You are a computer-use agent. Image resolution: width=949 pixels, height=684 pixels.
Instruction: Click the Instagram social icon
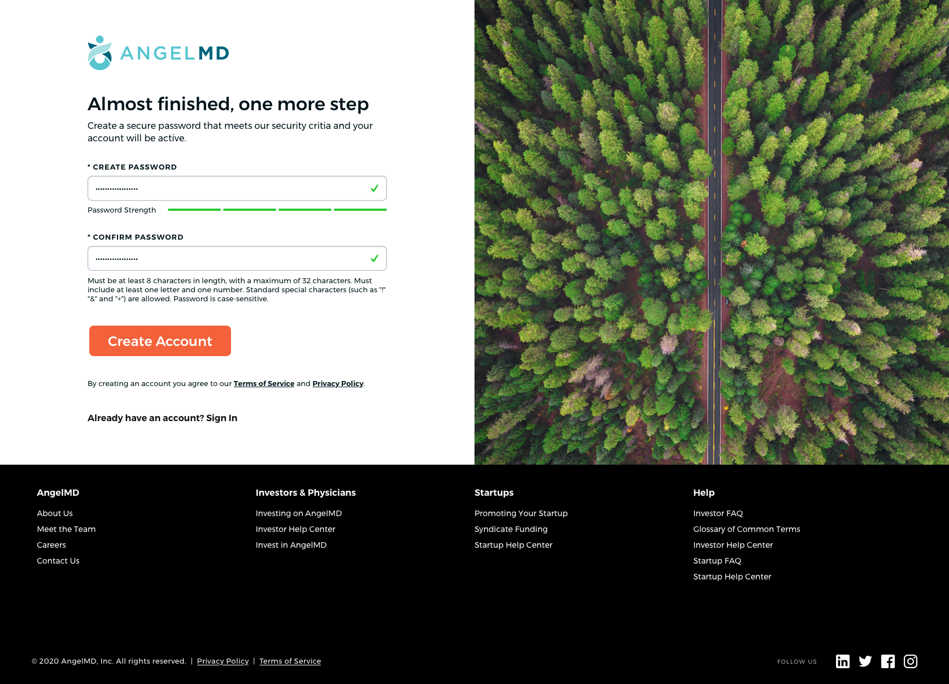point(911,661)
